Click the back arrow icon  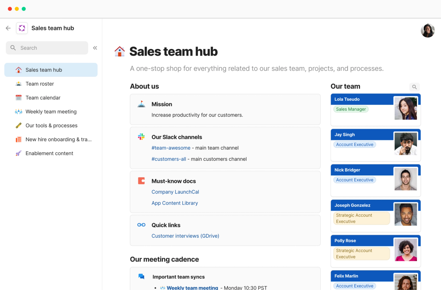point(8,28)
